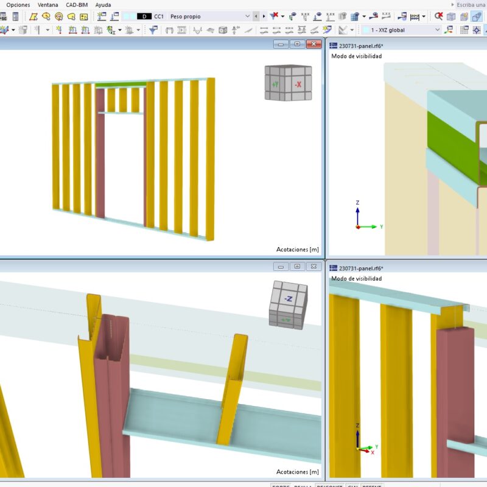Image resolution: width=487 pixels, height=487 pixels.
Task: Open load cases dialog with first load icon
Action: click(102, 16)
